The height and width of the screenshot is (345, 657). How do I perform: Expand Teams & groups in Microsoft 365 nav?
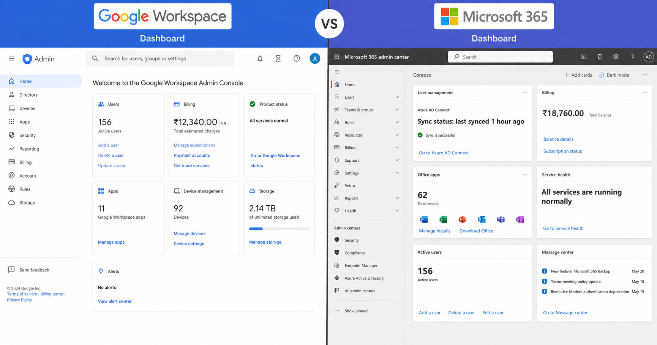click(397, 110)
